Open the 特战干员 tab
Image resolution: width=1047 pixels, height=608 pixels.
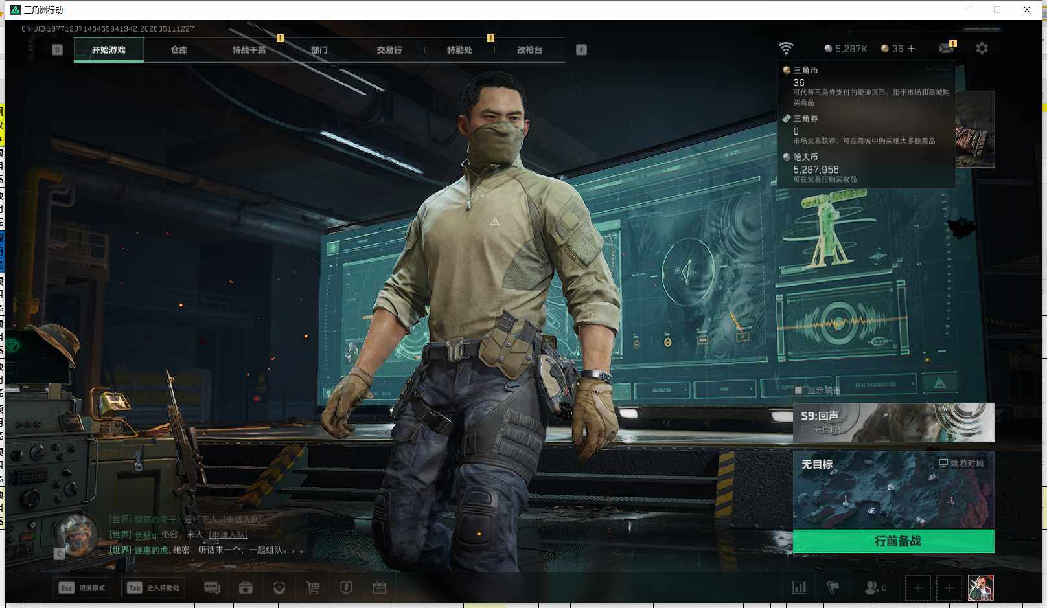249,50
